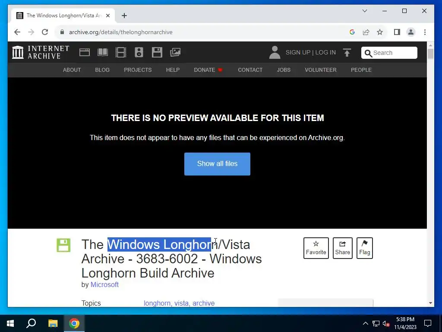The width and height of the screenshot is (442, 332).
Task: Open the Chrome profile avatar
Action: [411, 32]
